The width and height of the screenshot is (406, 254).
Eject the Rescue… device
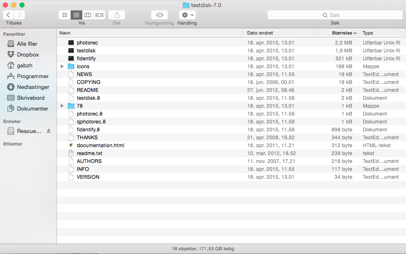tap(49, 131)
